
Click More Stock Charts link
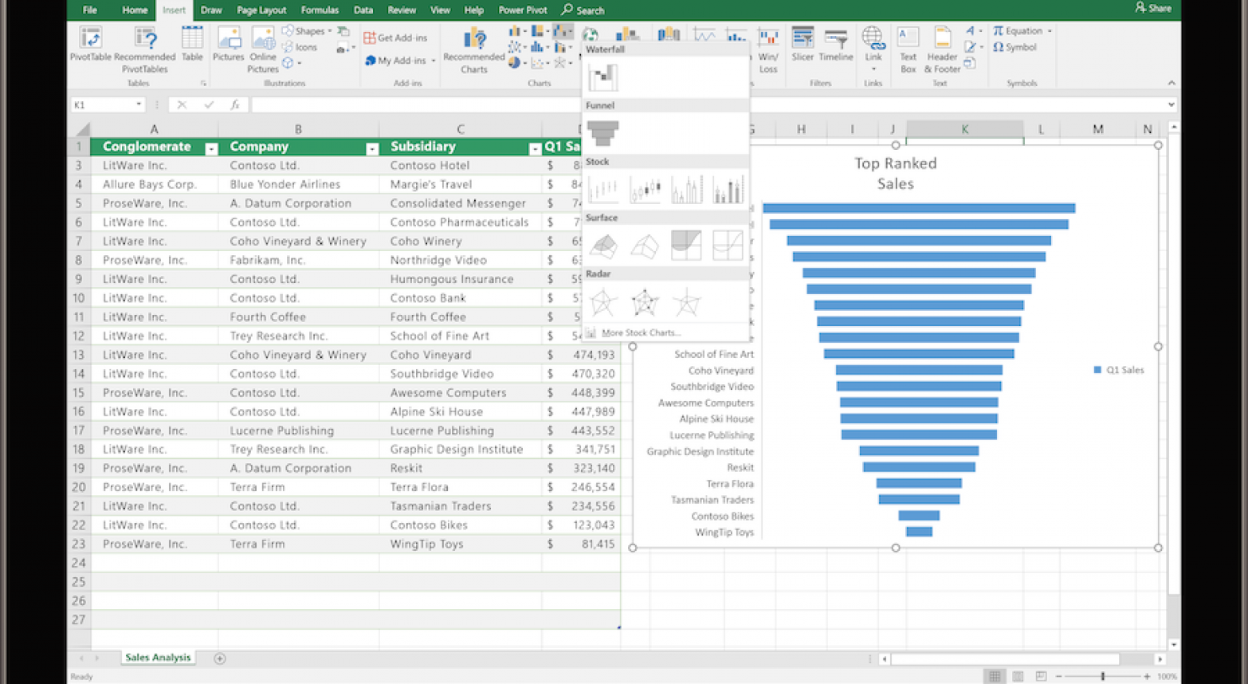click(x=642, y=333)
